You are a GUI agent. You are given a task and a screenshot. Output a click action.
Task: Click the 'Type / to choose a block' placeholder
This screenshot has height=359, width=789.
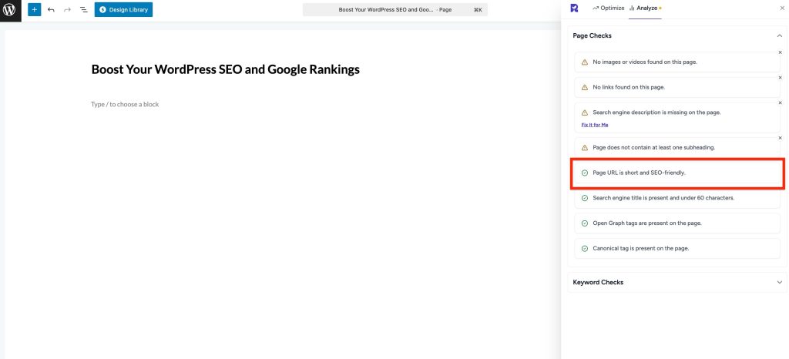[x=125, y=104]
